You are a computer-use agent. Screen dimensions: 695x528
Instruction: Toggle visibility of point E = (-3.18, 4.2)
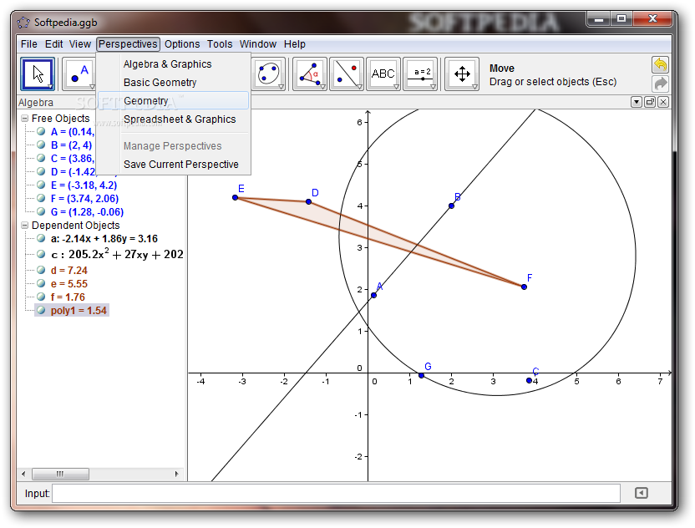point(41,185)
